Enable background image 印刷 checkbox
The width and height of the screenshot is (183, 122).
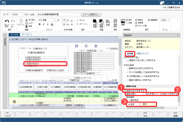click(127, 23)
